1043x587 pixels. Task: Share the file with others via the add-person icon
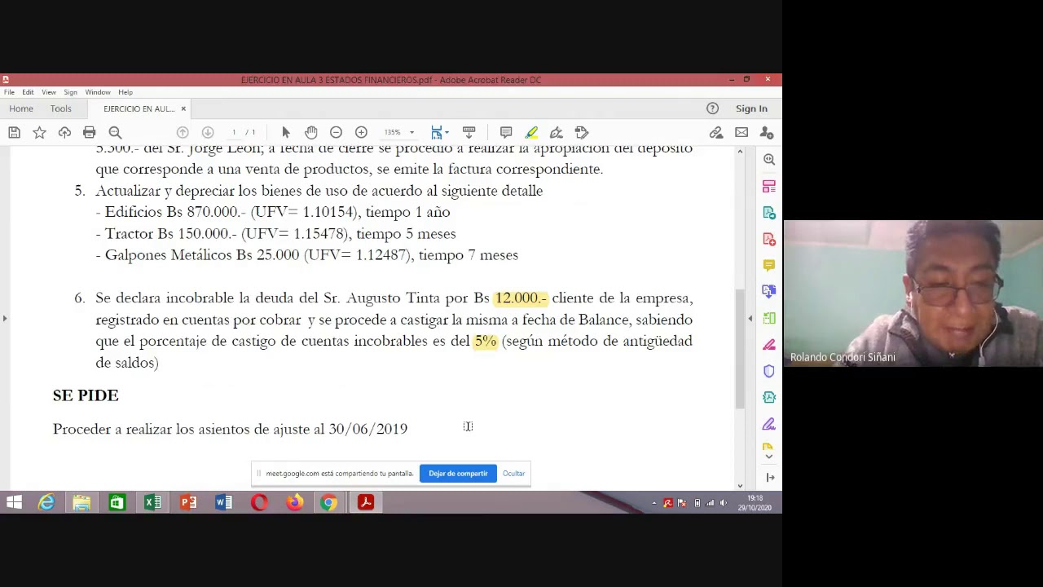click(x=766, y=132)
